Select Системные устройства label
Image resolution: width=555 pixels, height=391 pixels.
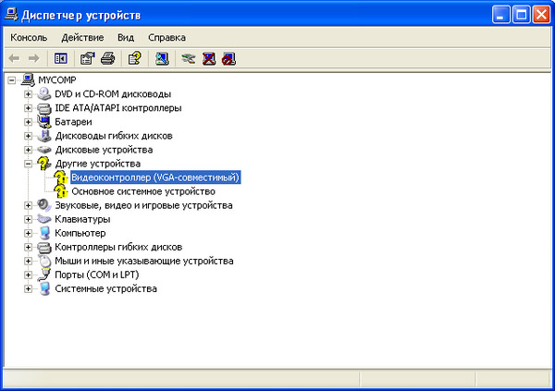tap(105, 288)
